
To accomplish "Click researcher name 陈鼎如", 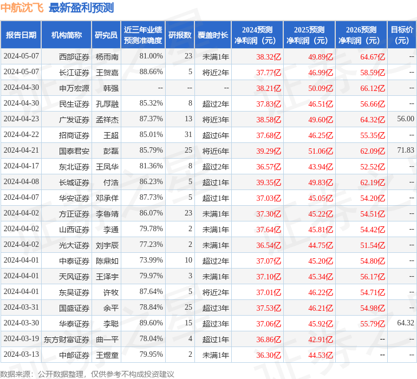I will [107, 261].
